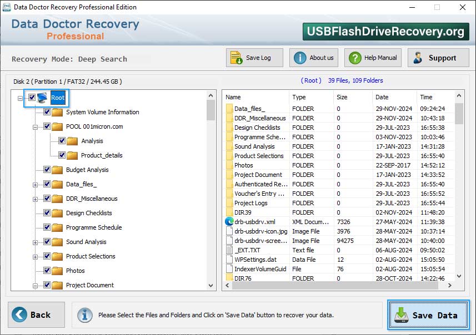Uncheck the Analysis folder checkbox

point(62,141)
